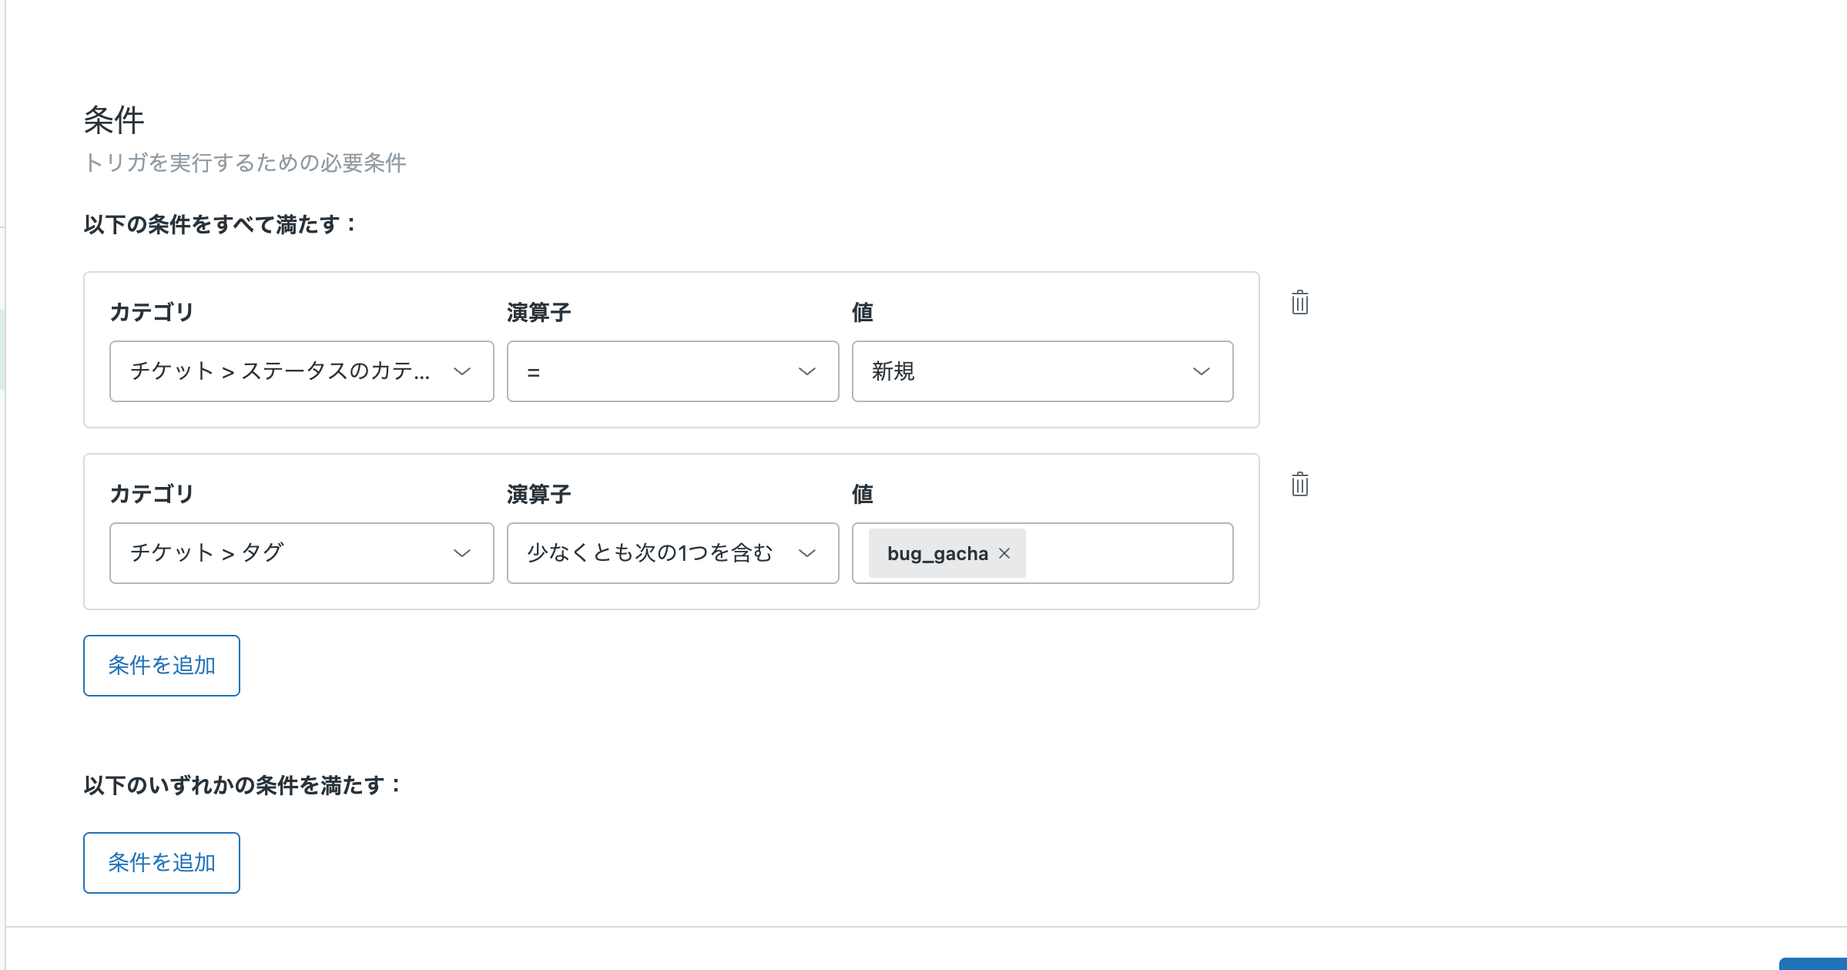
Task: Select the bug_gacha tag chip text
Action: (x=937, y=553)
